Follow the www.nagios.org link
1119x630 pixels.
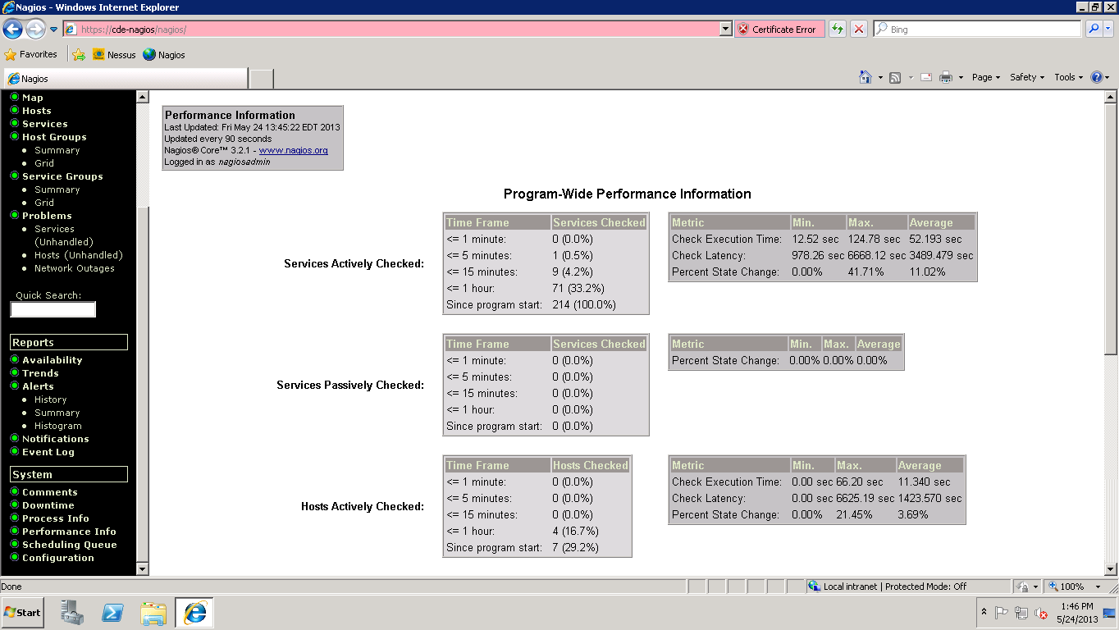pos(293,150)
